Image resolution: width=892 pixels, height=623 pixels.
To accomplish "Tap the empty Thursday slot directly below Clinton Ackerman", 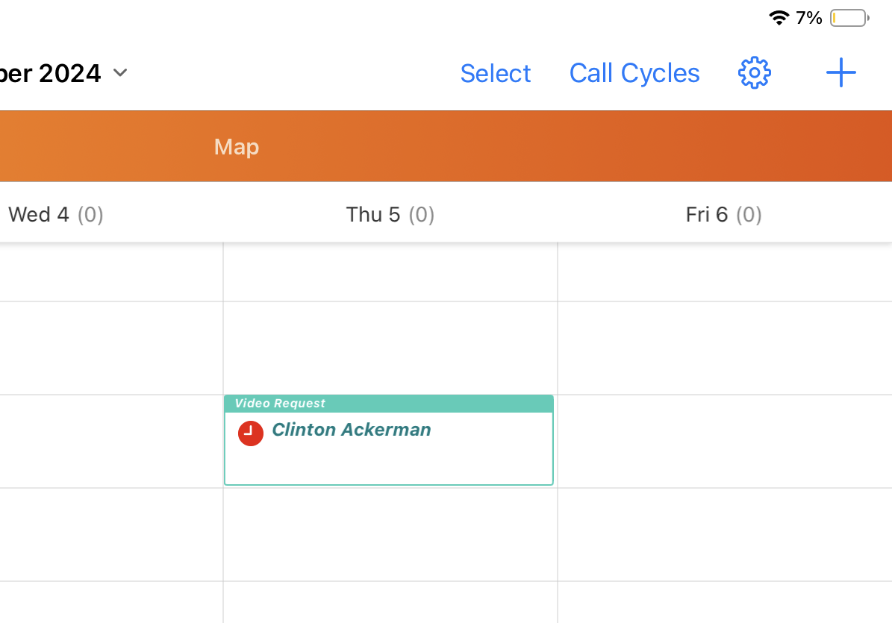I will [x=390, y=534].
